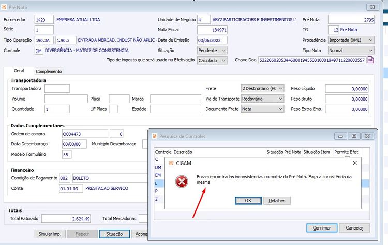The image size is (388, 245).
Task: Click the Unidade de Negócio field
Action: 204,20
